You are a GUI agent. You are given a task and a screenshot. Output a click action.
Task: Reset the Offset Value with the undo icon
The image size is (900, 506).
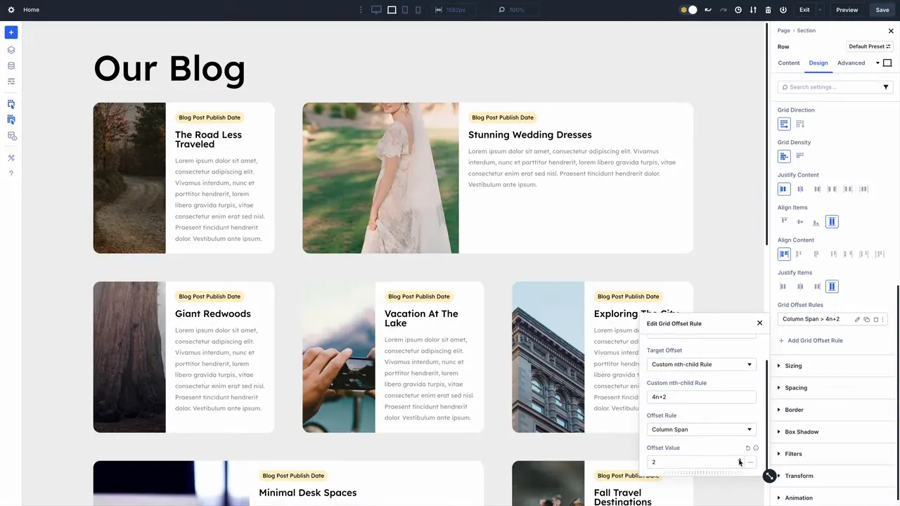pos(747,448)
